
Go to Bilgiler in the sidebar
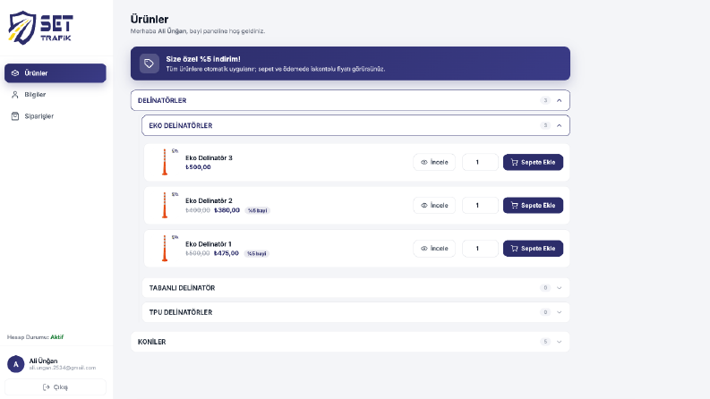point(56,95)
